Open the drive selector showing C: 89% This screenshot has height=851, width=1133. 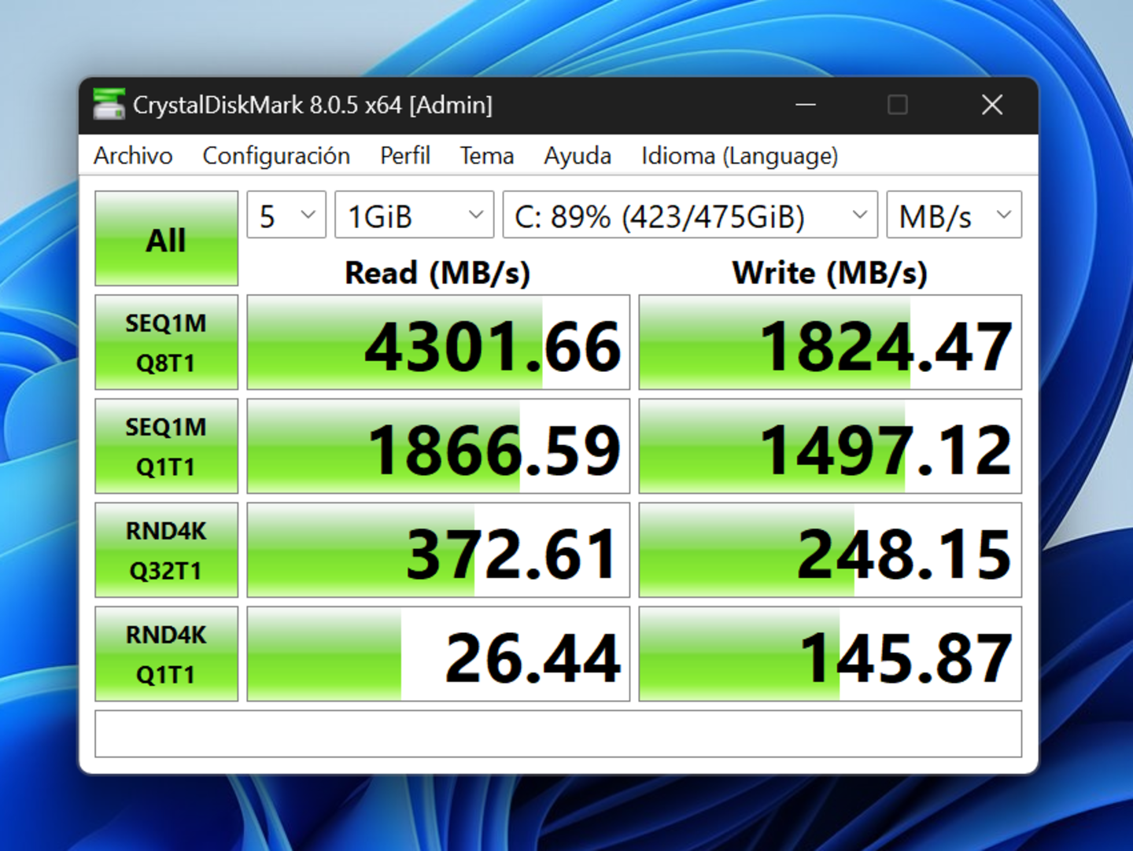[x=688, y=215]
